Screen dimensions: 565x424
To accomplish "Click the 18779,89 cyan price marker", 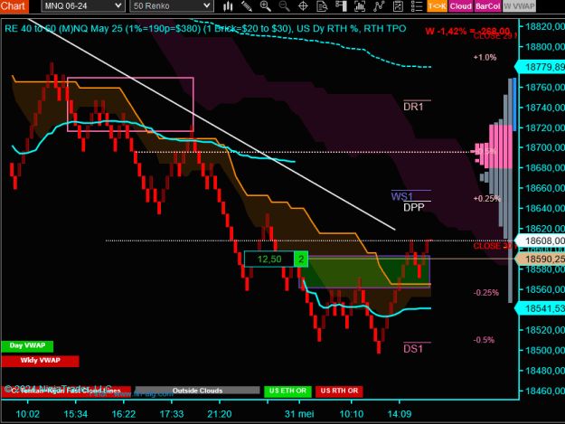I will [x=541, y=67].
